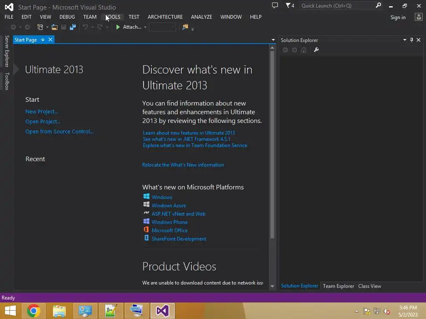Click the New Project toolbar icon
Image resolution: width=426 pixels, height=319 pixels.
(x=40, y=27)
